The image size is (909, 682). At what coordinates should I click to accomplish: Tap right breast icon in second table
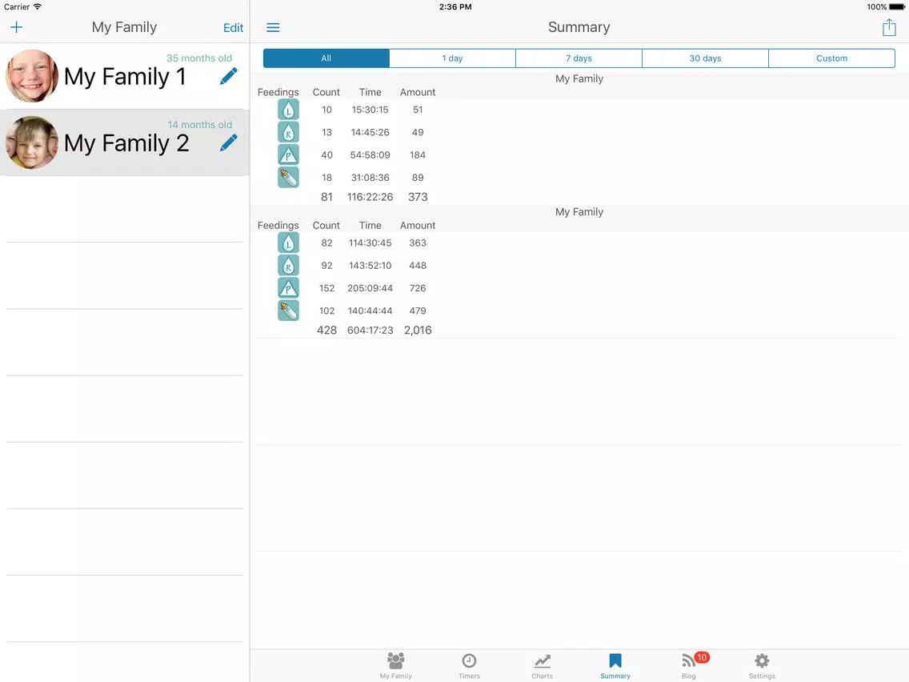[288, 265]
